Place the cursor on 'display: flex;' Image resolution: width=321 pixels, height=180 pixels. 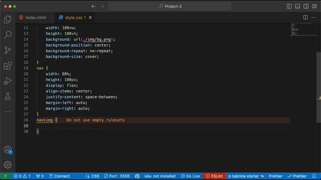[62, 85]
